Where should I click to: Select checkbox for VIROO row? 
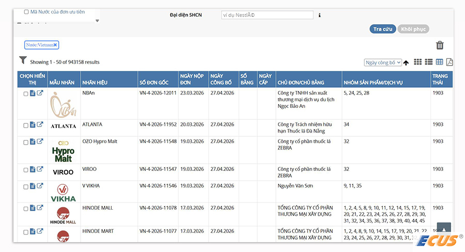tap(26, 170)
